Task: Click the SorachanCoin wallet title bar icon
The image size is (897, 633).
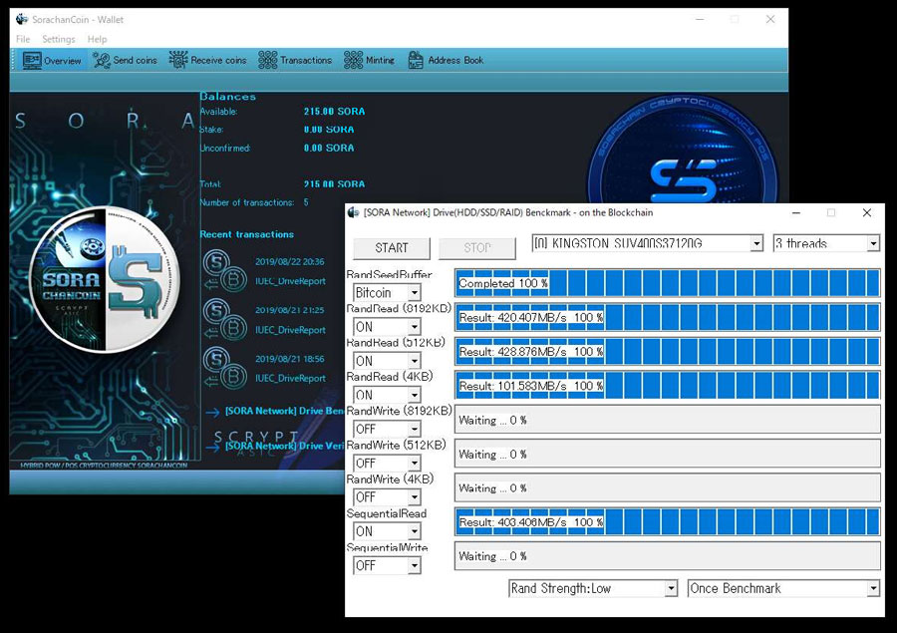Action: [22, 20]
